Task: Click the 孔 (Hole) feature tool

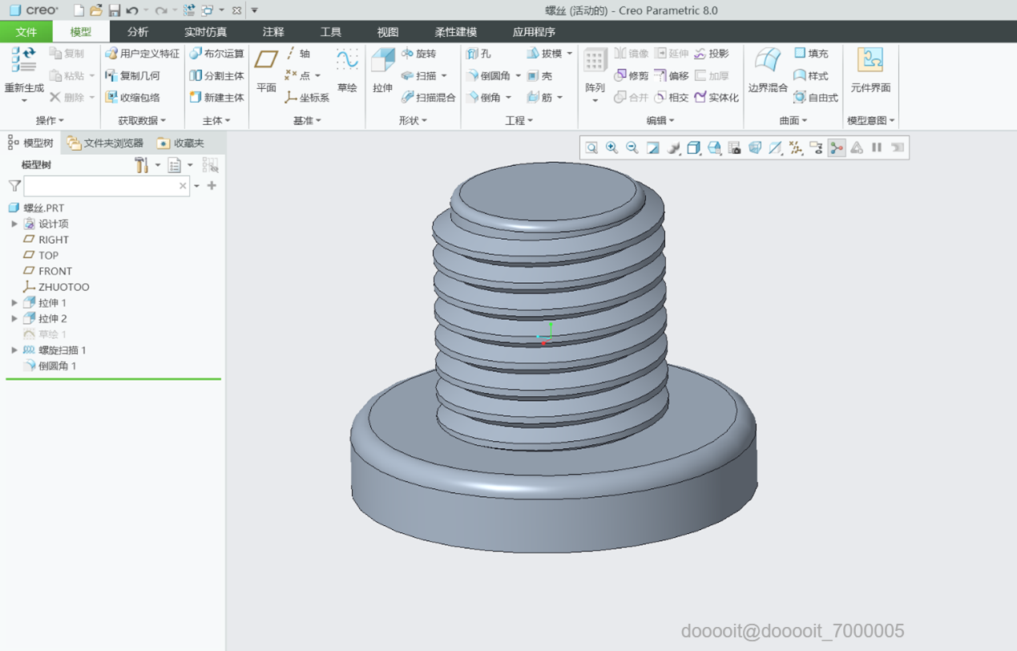Action: tap(474, 54)
